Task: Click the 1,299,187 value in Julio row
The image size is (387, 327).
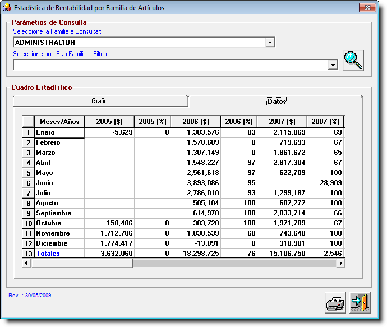Action: coord(282,193)
